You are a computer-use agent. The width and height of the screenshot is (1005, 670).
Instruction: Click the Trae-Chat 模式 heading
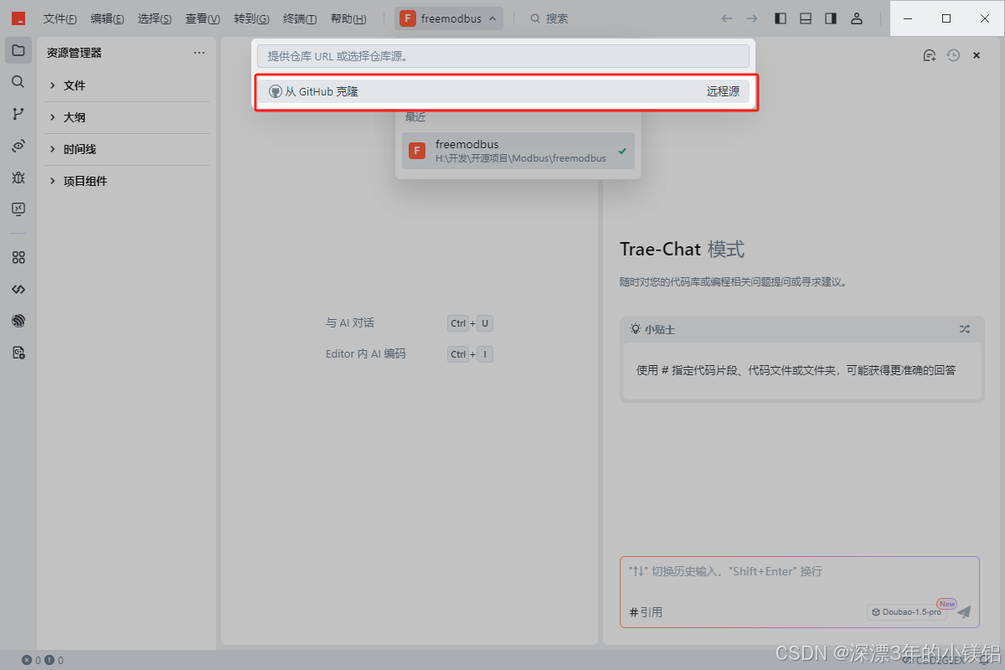pyautogui.click(x=682, y=250)
